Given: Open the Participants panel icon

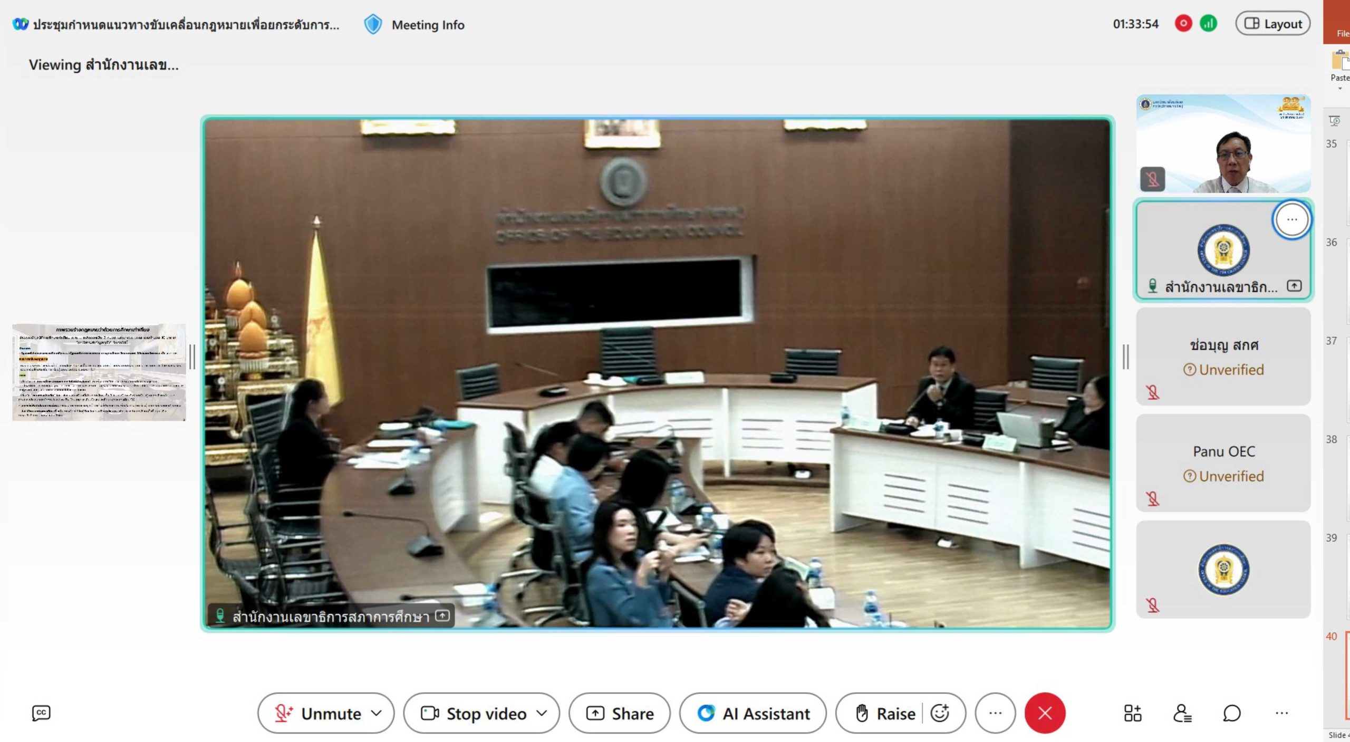Looking at the screenshot, I should [x=1182, y=713].
